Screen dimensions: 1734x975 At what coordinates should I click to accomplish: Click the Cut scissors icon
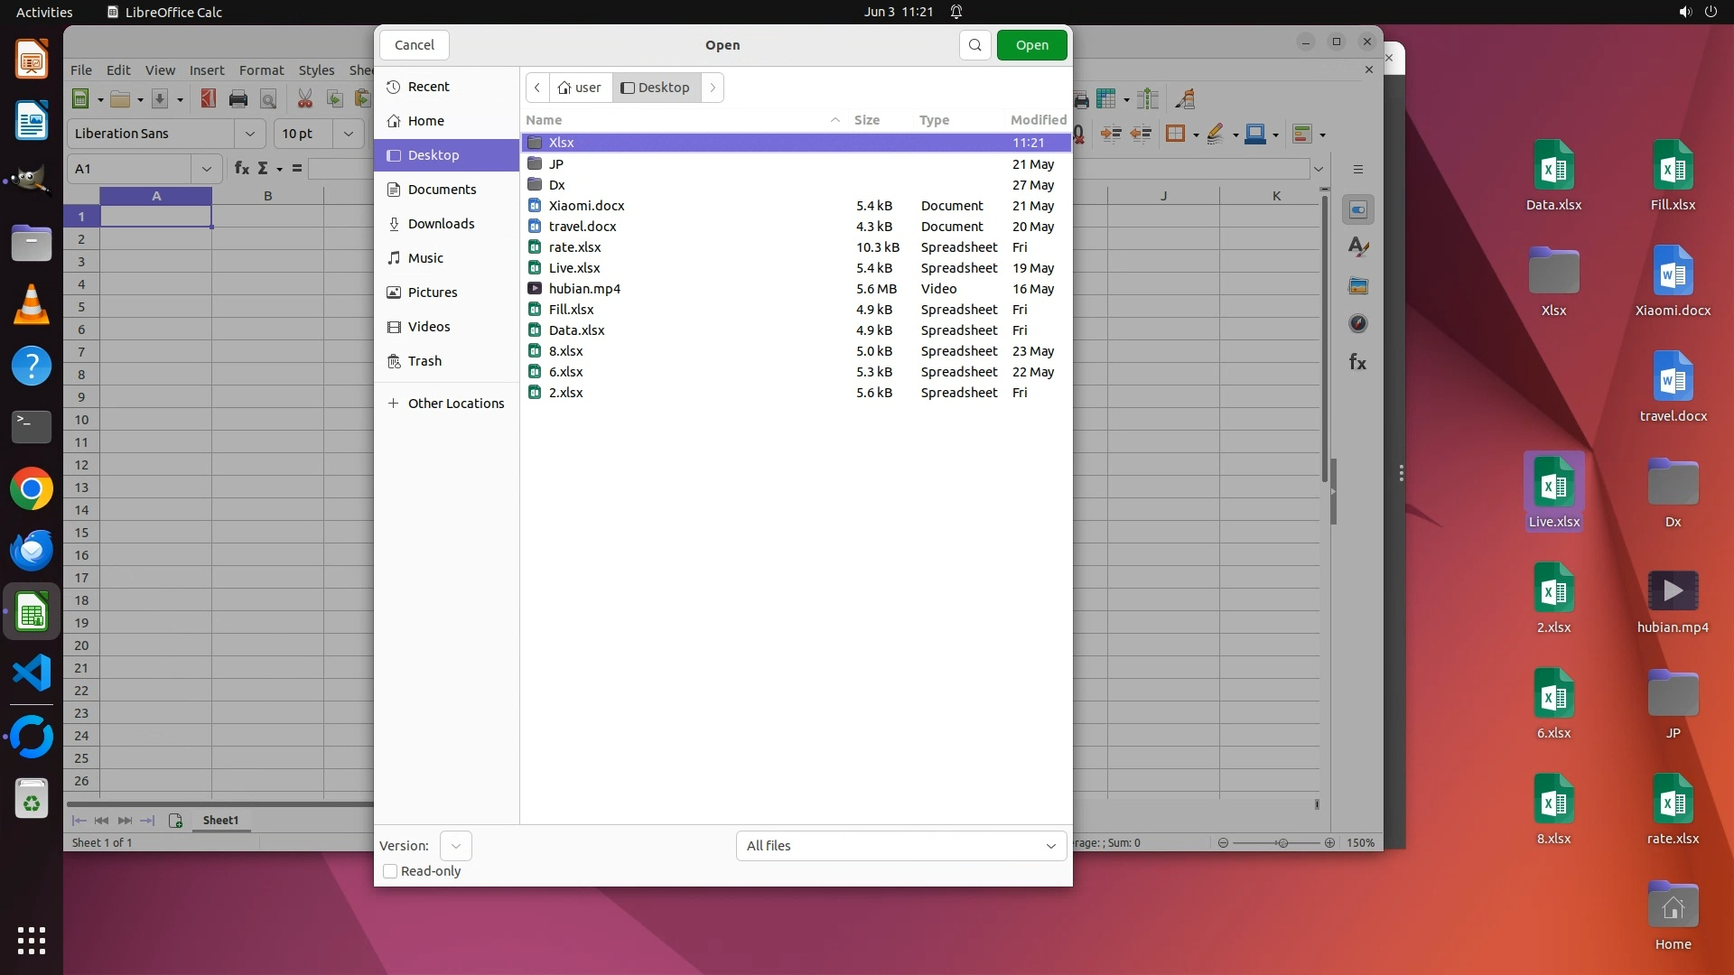(304, 99)
